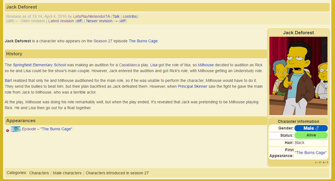Follow the Casablanca link
The image size is (335, 181).
pyautogui.click(x=129, y=65)
